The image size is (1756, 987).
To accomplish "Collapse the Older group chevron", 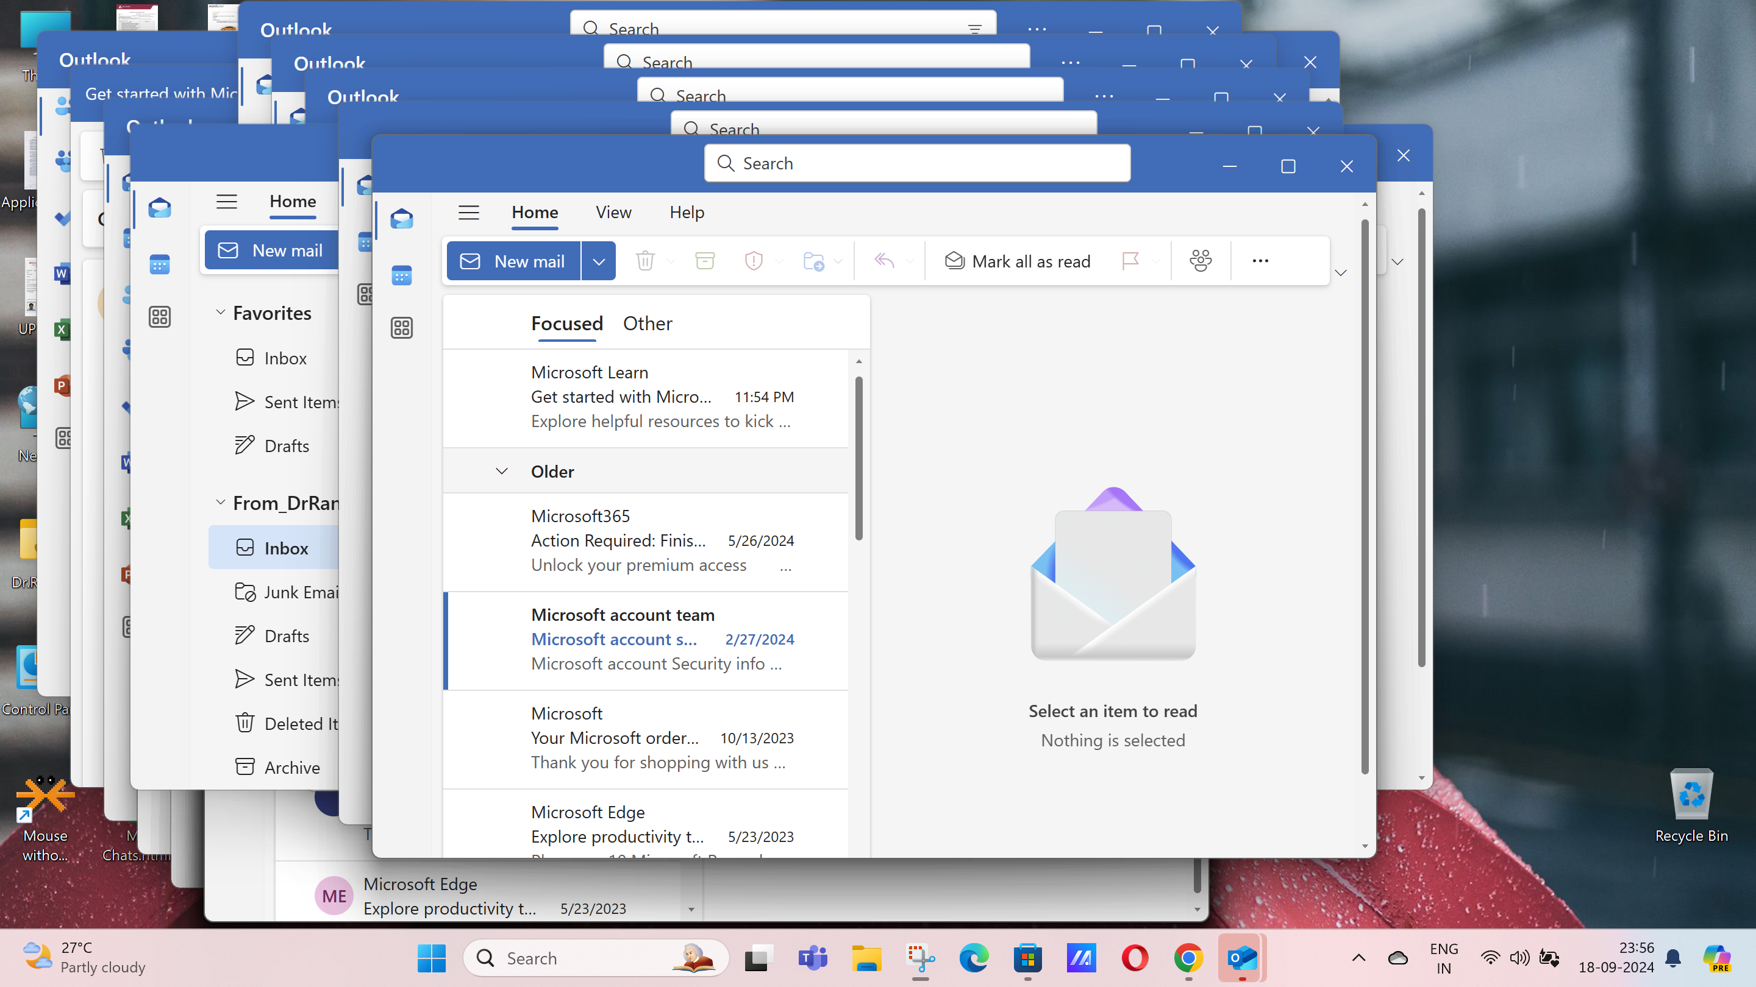I will coord(502,471).
